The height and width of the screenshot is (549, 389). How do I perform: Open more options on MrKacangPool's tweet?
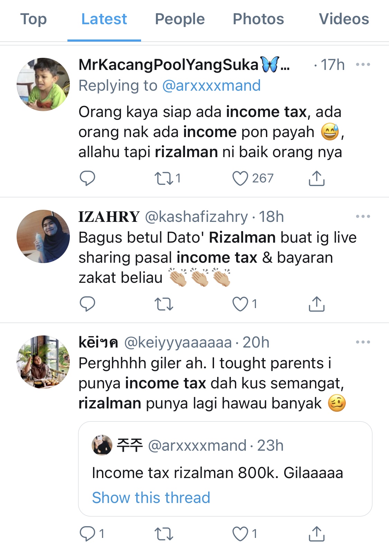363,64
